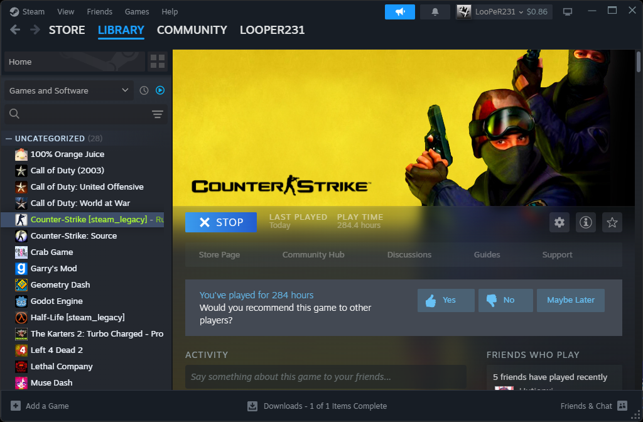The width and height of the screenshot is (643, 422).
Task: Show Counter-Strike game info icon
Action: (586, 222)
